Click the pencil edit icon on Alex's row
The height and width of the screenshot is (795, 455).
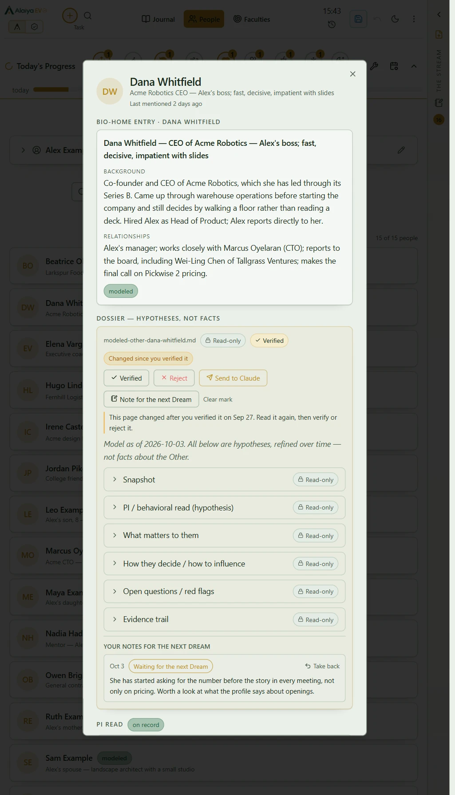coord(401,150)
